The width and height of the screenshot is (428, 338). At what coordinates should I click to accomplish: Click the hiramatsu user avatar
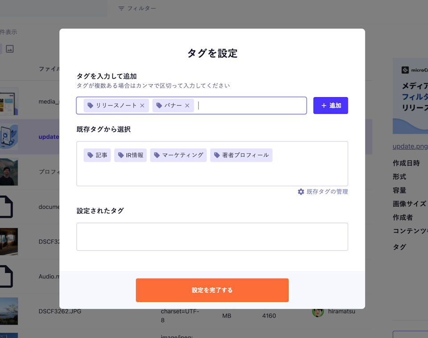pyautogui.click(x=317, y=311)
